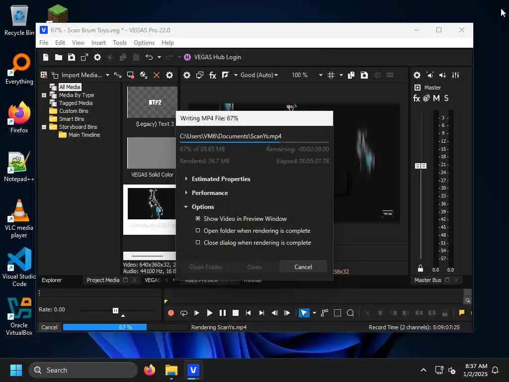Screen dimensions: 509x382
Task: Adjust the playback Rate slider
Action: click(x=115, y=310)
